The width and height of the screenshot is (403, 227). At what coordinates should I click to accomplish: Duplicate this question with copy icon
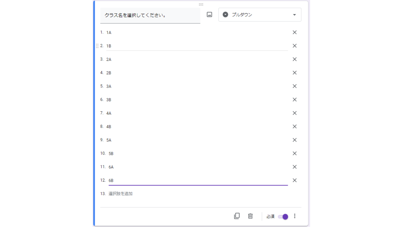coord(237,216)
